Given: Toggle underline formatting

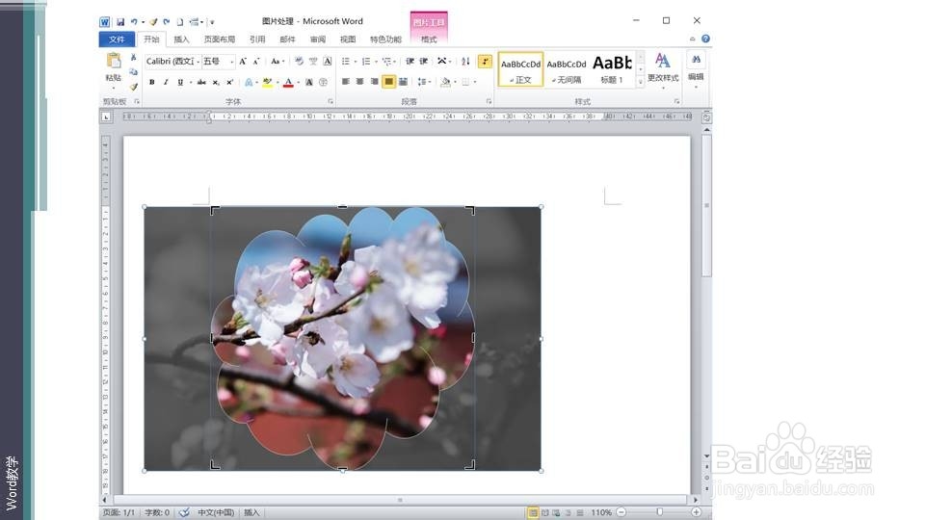Looking at the screenshot, I should pyautogui.click(x=180, y=82).
